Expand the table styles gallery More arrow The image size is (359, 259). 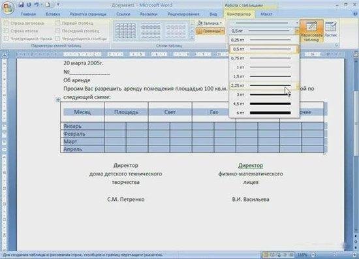192,38
